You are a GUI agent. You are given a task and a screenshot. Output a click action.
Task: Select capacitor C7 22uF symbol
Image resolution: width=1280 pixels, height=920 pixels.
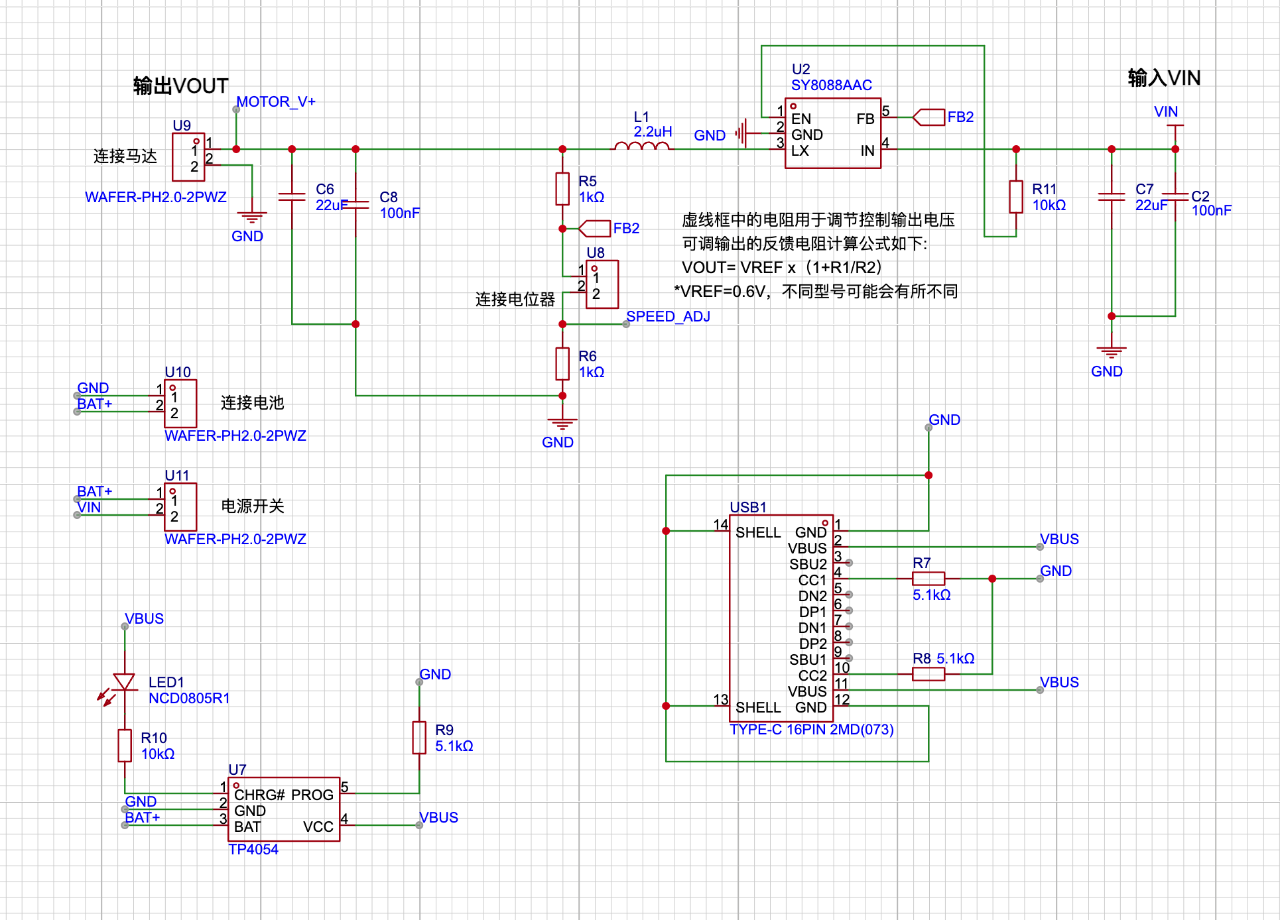pyautogui.click(x=1112, y=197)
